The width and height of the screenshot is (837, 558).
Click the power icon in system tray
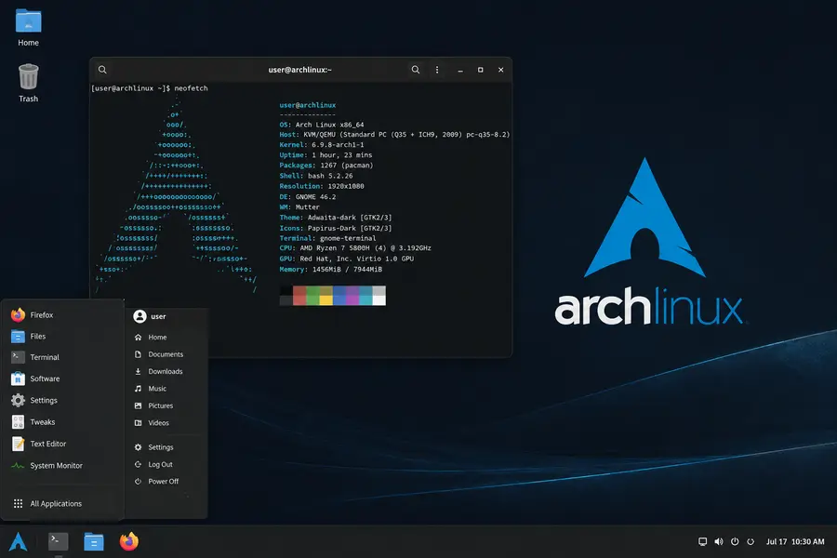[x=735, y=541]
